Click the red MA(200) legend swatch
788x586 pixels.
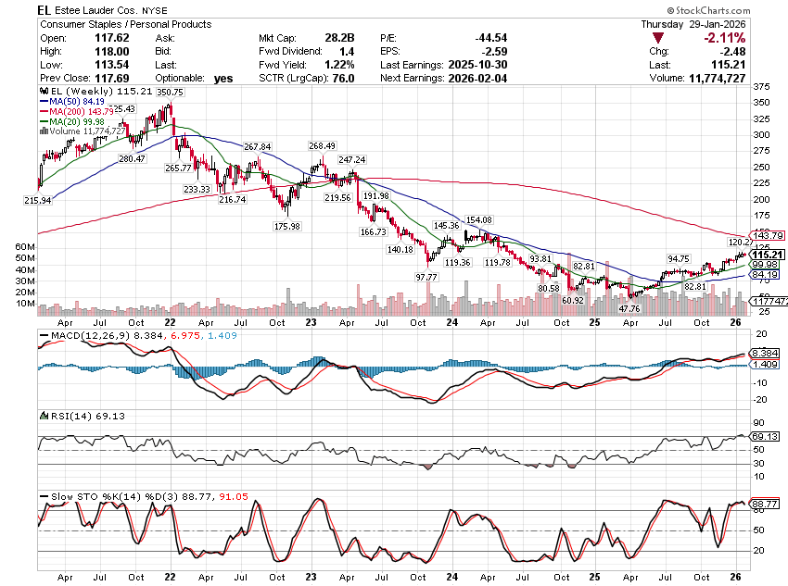(43, 112)
